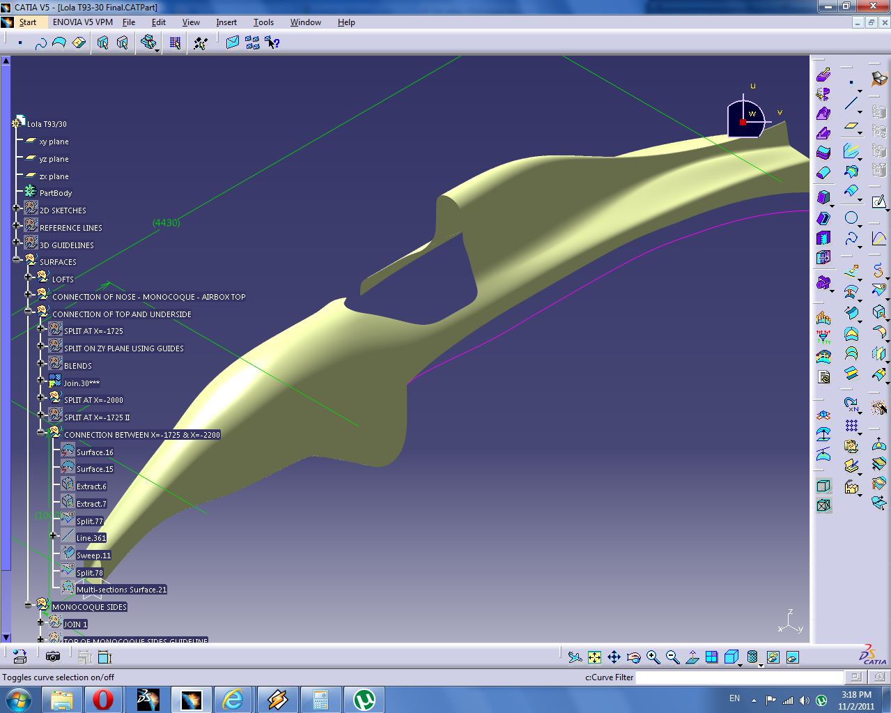This screenshot has width=891, height=713.
Task: Select the PartBody tree item
Action: pyautogui.click(x=56, y=193)
